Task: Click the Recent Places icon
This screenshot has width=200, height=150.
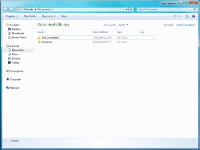Action: coord(10,38)
